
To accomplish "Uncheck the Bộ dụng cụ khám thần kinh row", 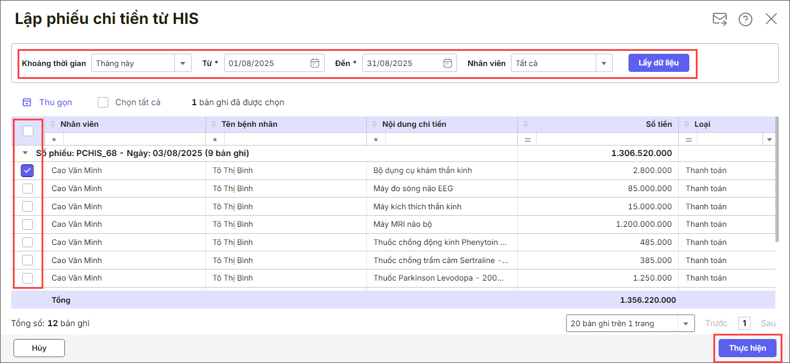I will 28,171.
